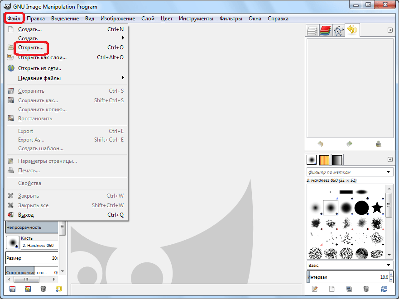
Task: Switch to the Layers dock tab
Action: (312, 31)
